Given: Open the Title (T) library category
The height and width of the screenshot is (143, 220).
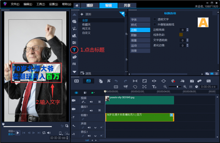Looking at the screenshot, I should [74, 50].
